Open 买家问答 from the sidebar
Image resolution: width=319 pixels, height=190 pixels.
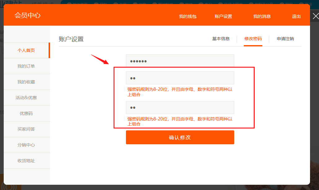pyautogui.click(x=26, y=129)
